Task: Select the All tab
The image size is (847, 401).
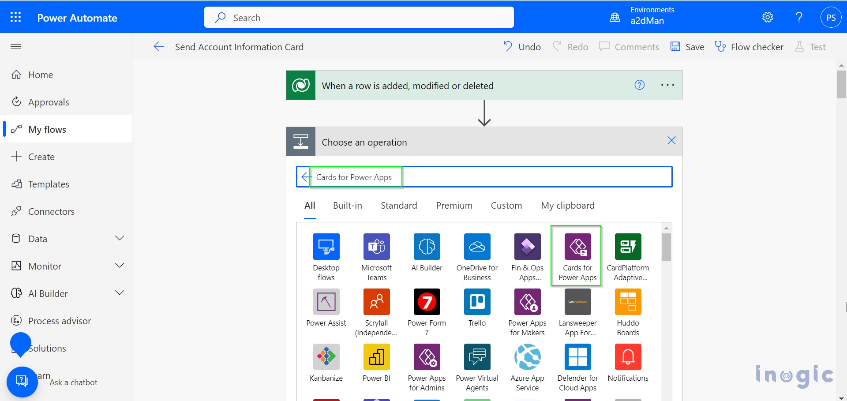Action: click(x=310, y=206)
